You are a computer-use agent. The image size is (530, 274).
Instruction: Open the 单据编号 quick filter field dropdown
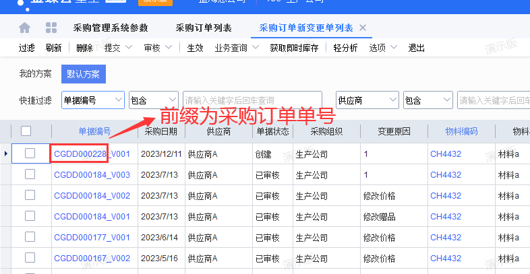(93, 100)
